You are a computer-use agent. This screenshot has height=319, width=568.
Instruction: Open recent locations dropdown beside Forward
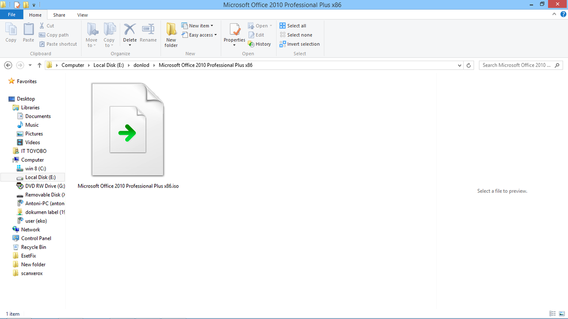30,65
